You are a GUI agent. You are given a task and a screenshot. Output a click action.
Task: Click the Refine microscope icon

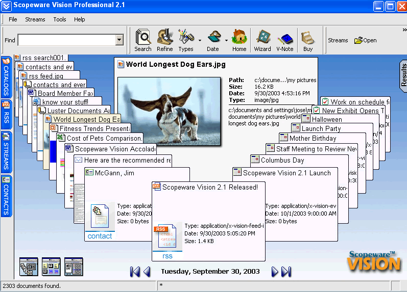point(165,37)
